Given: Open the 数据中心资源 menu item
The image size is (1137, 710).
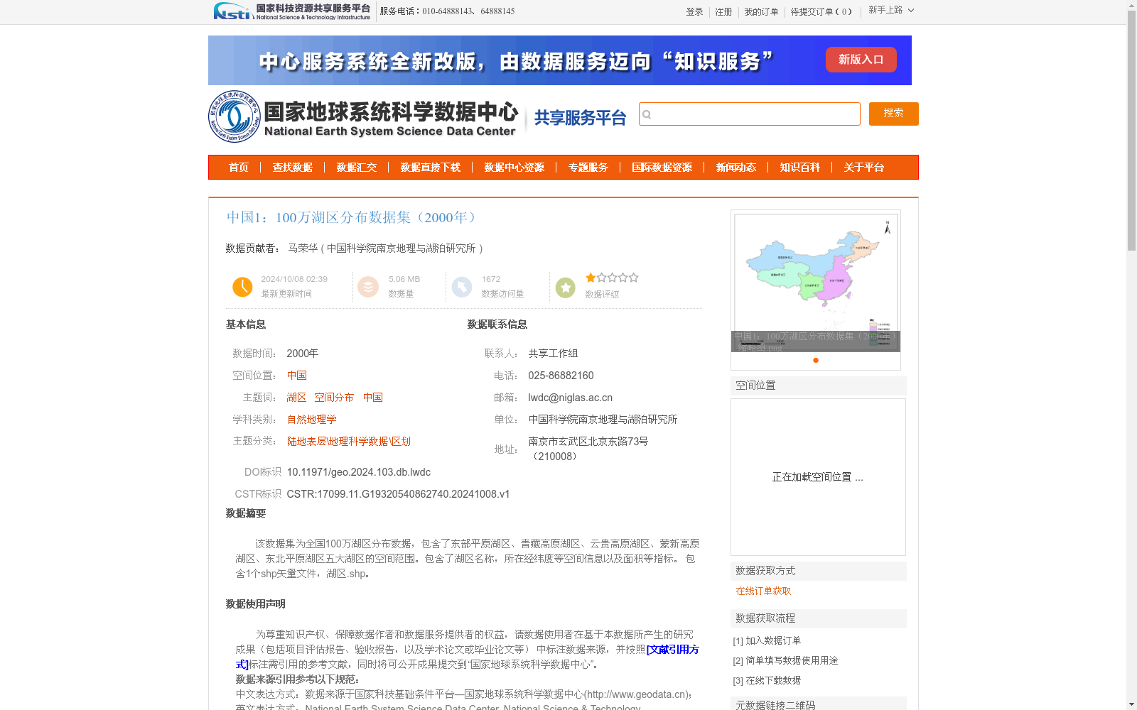Looking at the screenshot, I should point(514,168).
